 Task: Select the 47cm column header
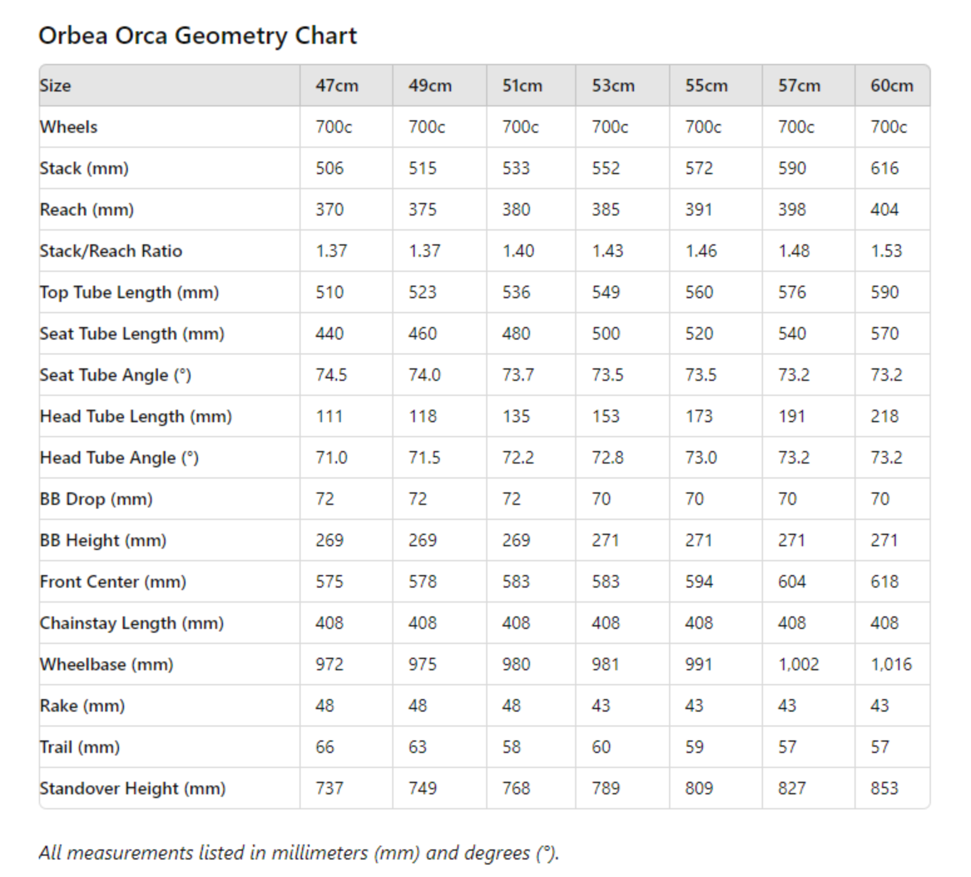(x=336, y=85)
